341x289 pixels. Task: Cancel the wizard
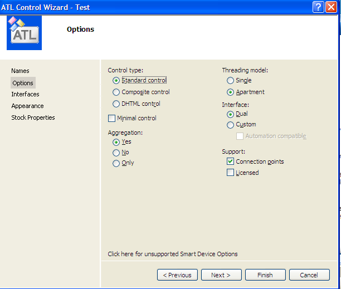pos(309,275)
